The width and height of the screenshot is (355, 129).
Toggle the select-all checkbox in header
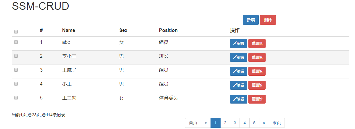(16, 32)
